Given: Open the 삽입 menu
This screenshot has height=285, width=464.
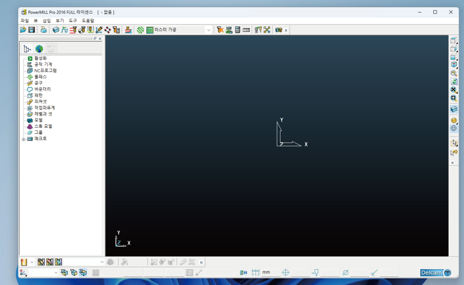Looking at the screenshot, I should [x=47, y=21].
